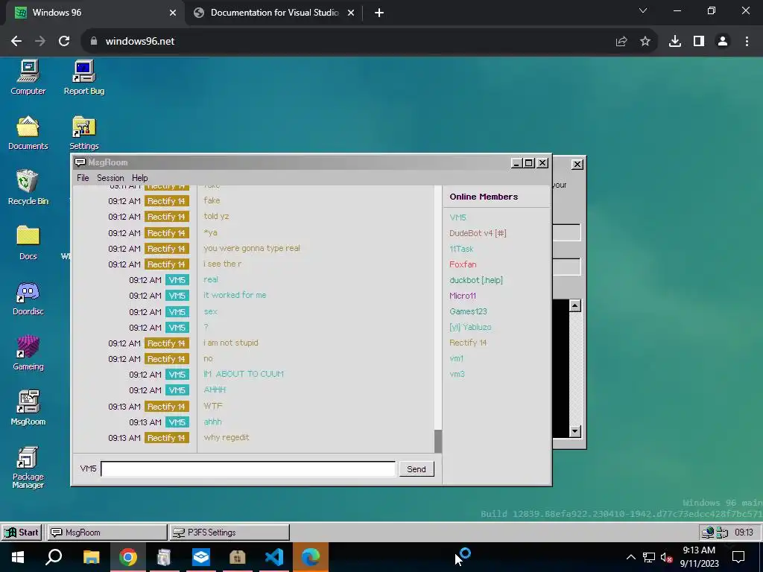763x572 pixels.
Task: Select DudeBot v4 [#] in Online Members
Action: pos(478,233)
